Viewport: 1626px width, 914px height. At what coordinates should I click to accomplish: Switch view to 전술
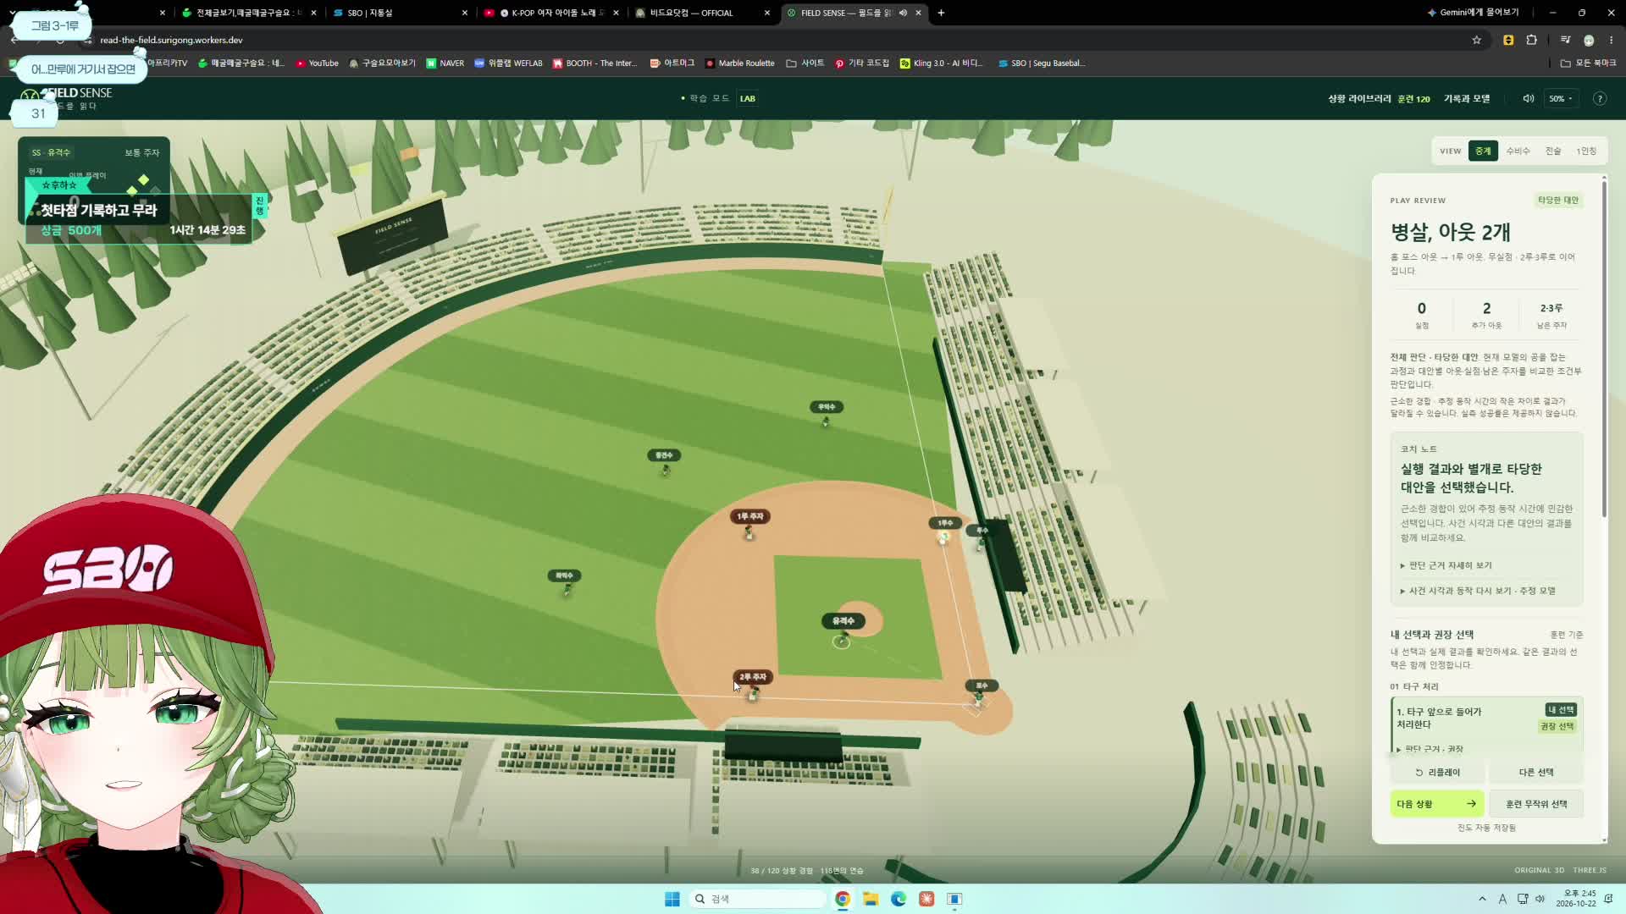(x=1553, y=151)
